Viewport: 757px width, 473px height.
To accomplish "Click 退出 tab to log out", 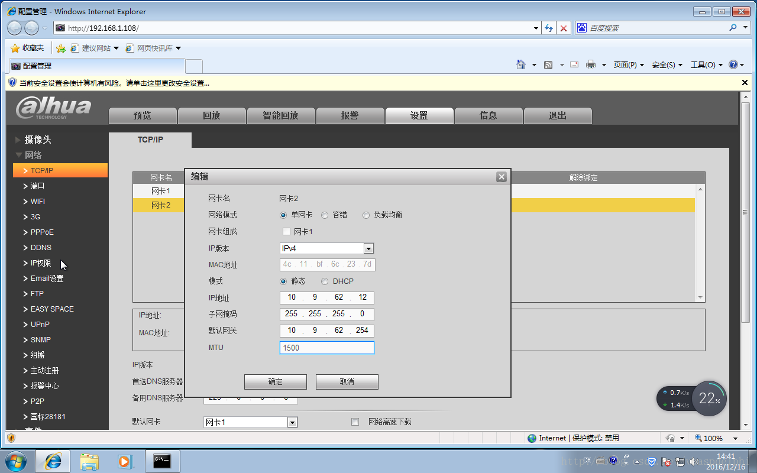I will (x=558, y=116).
